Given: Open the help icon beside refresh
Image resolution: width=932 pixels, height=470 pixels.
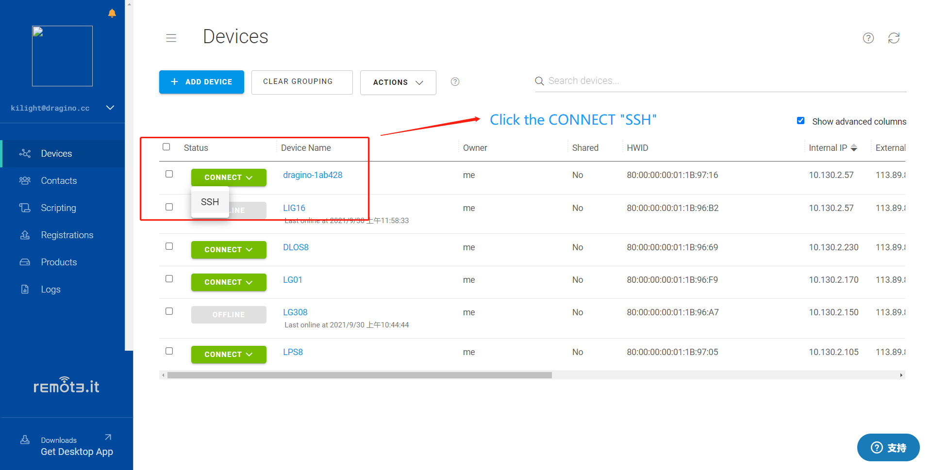Looking at the screenshot, I should coord(868,38).
